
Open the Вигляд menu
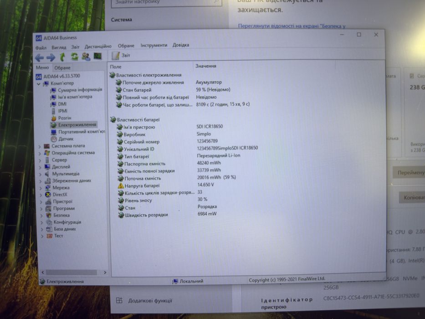pyautogui.click(x=59, y=47)
